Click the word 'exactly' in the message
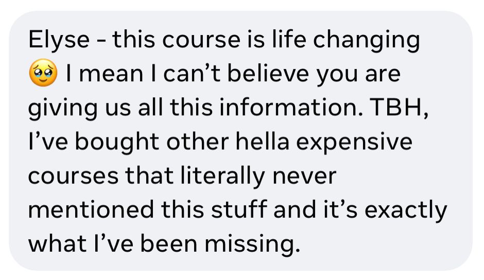This screenshot has width=484, height=280. coord(406,211)
